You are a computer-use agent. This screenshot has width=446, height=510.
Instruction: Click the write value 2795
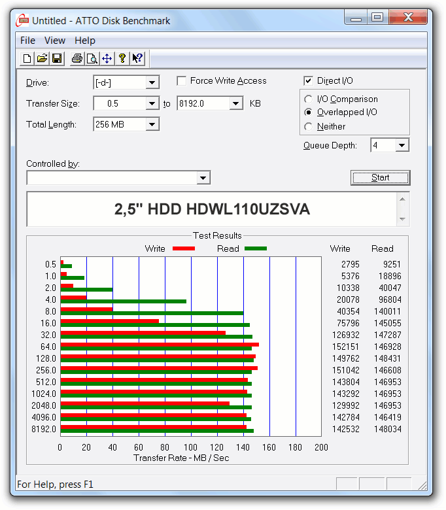(x=351, y=264)
